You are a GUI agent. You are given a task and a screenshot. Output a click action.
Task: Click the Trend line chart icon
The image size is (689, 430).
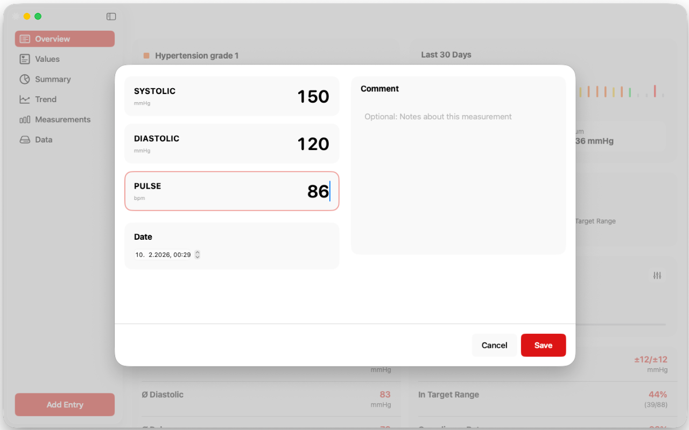(25, 99)
